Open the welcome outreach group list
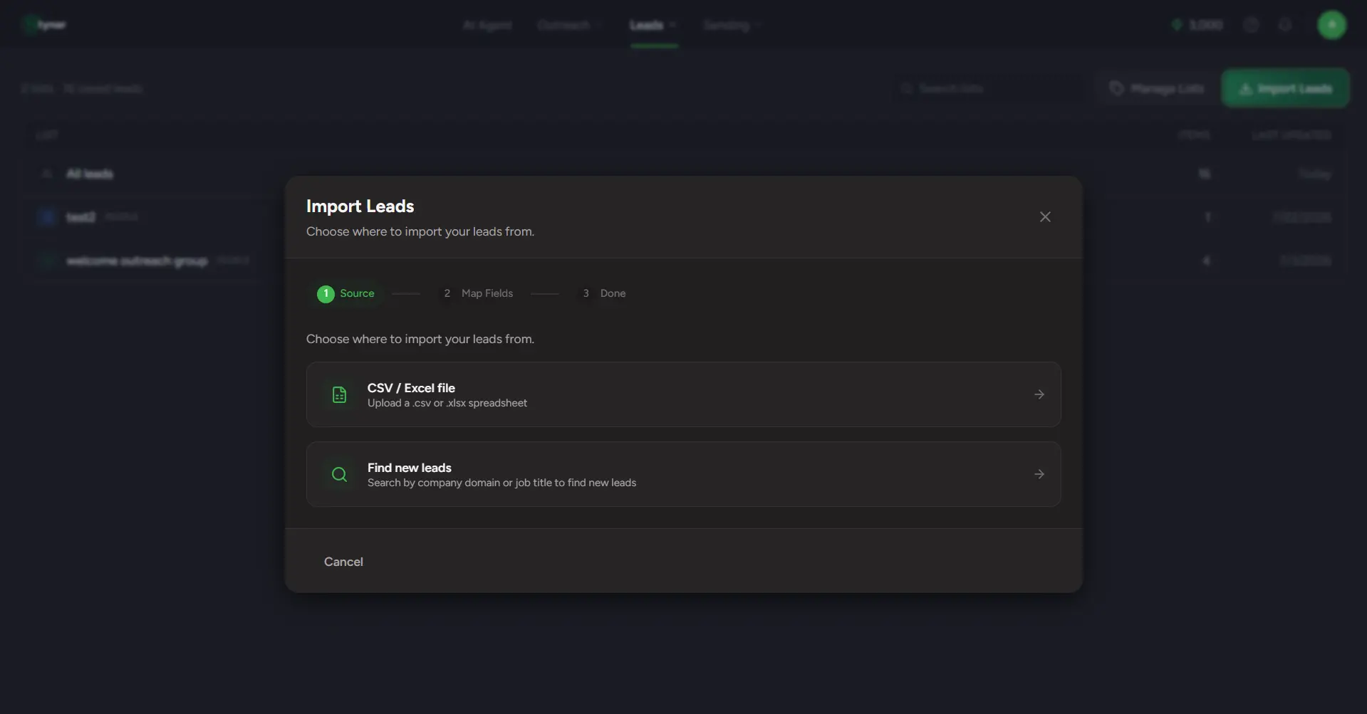1367x714 pixels. click(x=683, y=261)
